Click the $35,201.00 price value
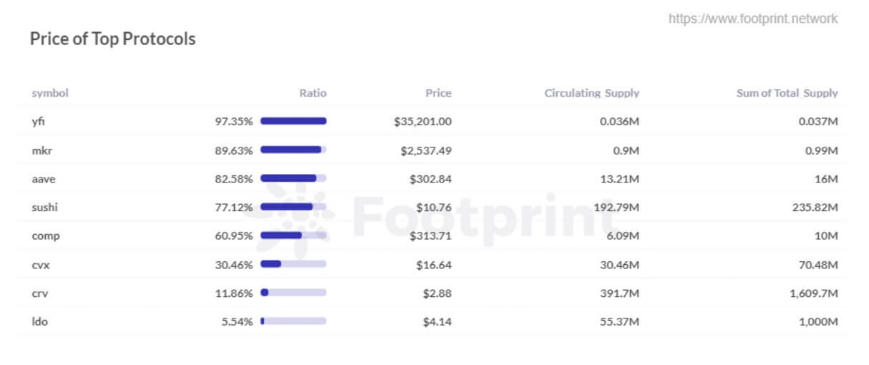The image size is (869, 365). [422, 122]
